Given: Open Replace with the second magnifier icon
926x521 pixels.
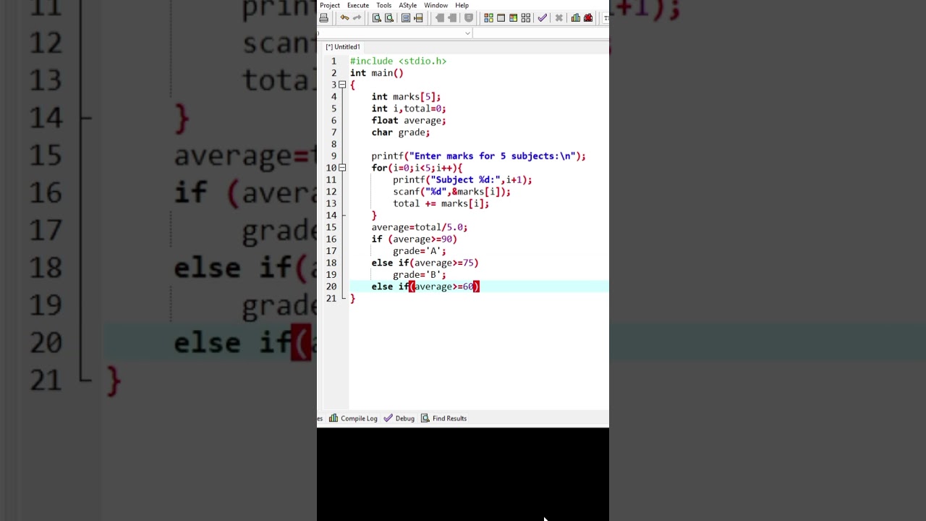Looking at the screenshot, I should click(x=388, y=18).
